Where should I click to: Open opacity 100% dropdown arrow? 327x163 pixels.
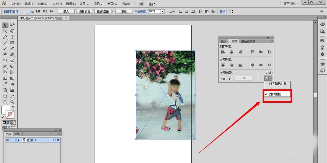(x=163, y=11)
